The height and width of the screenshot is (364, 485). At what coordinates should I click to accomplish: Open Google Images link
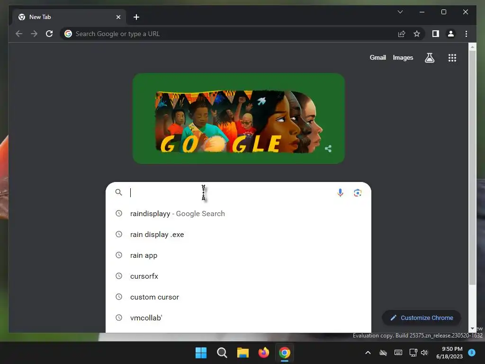coord(403,57)
